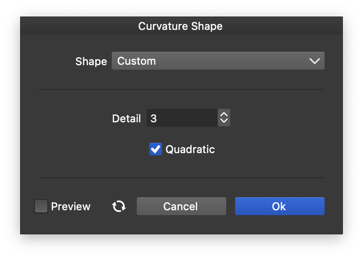363x258 pixels.
Task: Decrease Detail with the down stepper arrow
Action: pos(224,121)
